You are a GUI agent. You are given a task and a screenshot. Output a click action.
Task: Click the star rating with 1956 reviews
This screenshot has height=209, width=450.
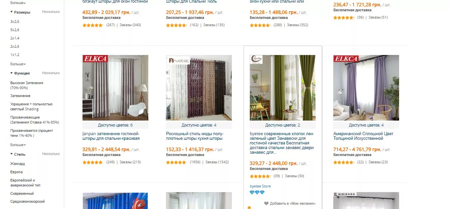tap(176, 162)
